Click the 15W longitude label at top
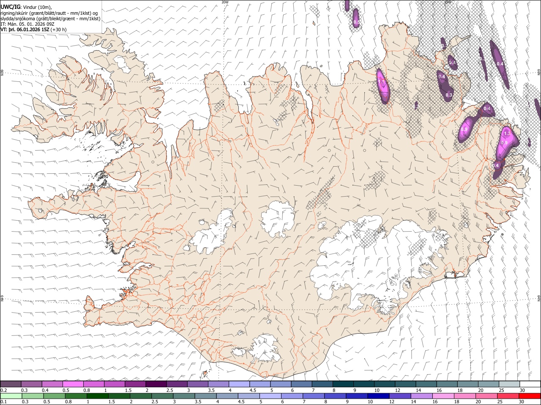The width and height of the screenshot is (541, 405). (x=448, y=2)
